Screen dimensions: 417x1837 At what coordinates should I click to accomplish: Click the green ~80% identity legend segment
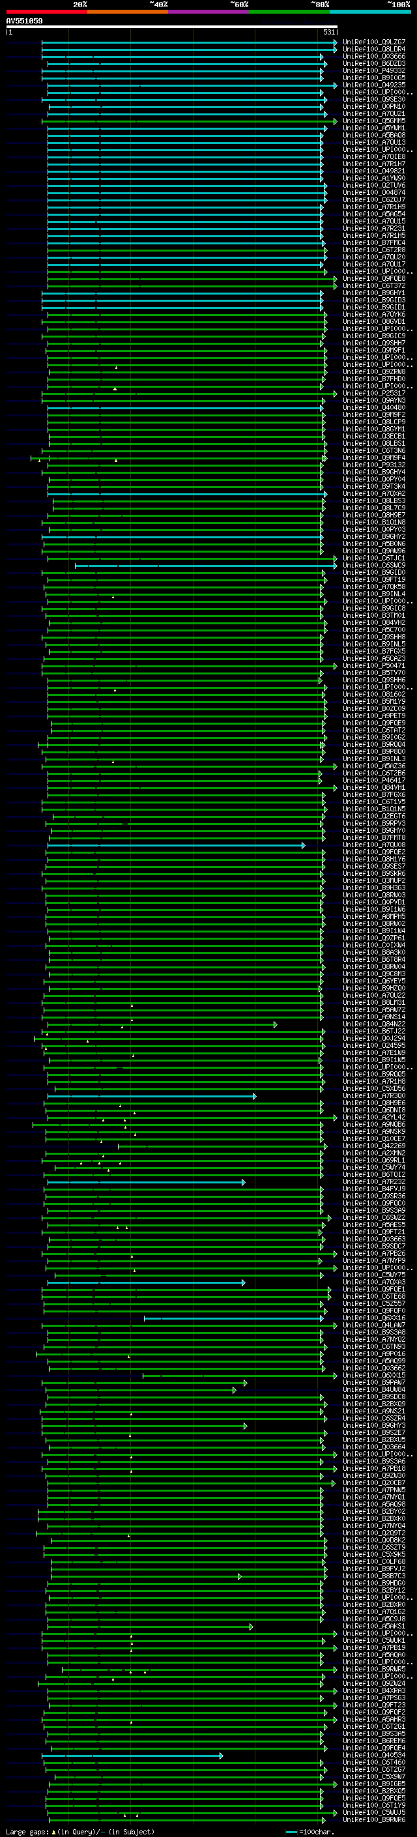click(289, 12)
